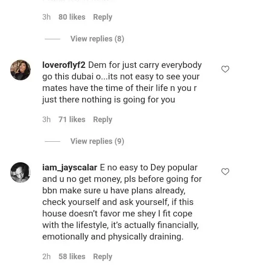
Task: Open the loveroflyf2 username link
Action: [64, 65]
